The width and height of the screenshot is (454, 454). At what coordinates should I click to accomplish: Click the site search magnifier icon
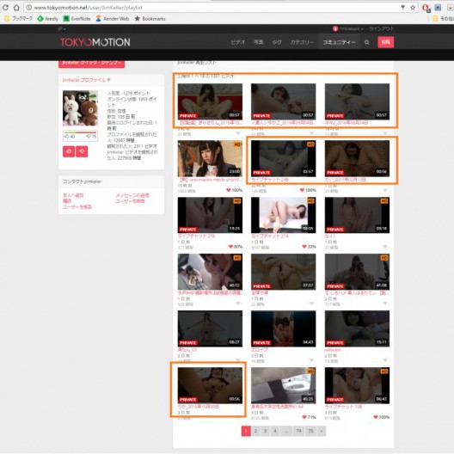(366, 42)
